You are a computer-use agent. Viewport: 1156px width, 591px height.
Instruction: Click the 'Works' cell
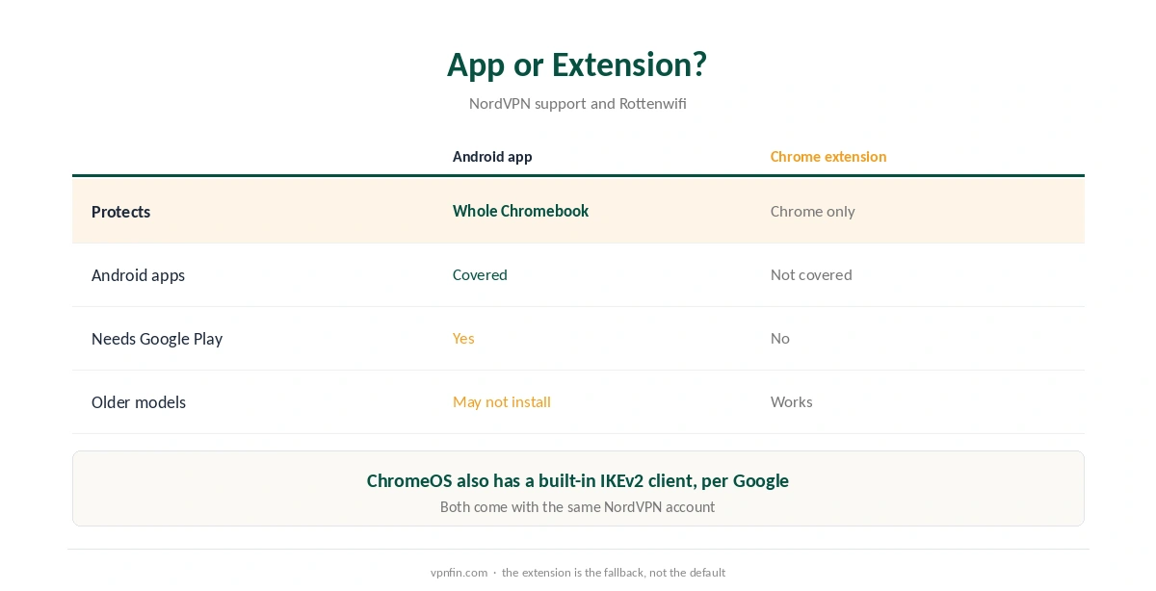[x=792, y=401]
